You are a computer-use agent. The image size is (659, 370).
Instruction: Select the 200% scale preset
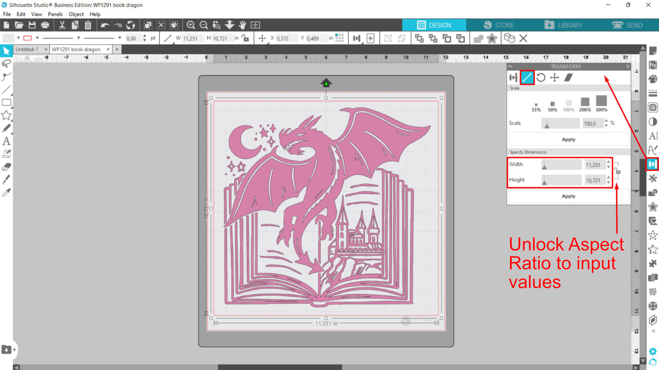pos(585,105)
